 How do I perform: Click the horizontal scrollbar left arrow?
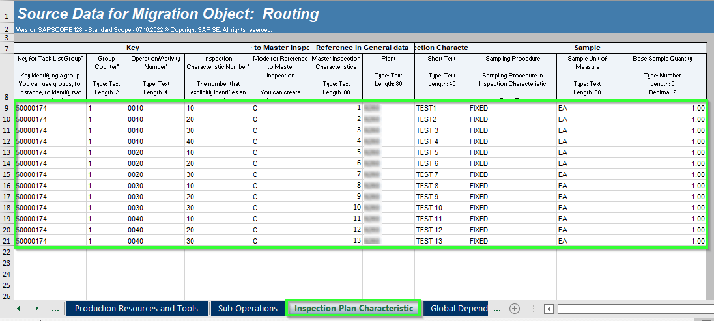[x=549, y=309]
